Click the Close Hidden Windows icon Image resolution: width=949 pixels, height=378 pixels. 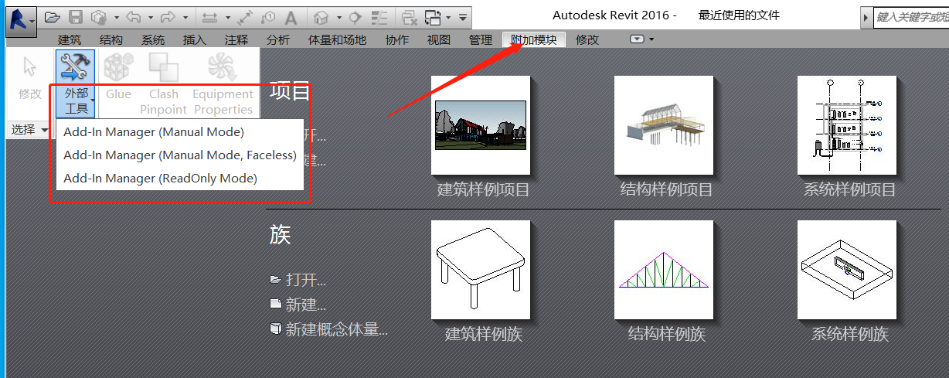pos(409,17)
